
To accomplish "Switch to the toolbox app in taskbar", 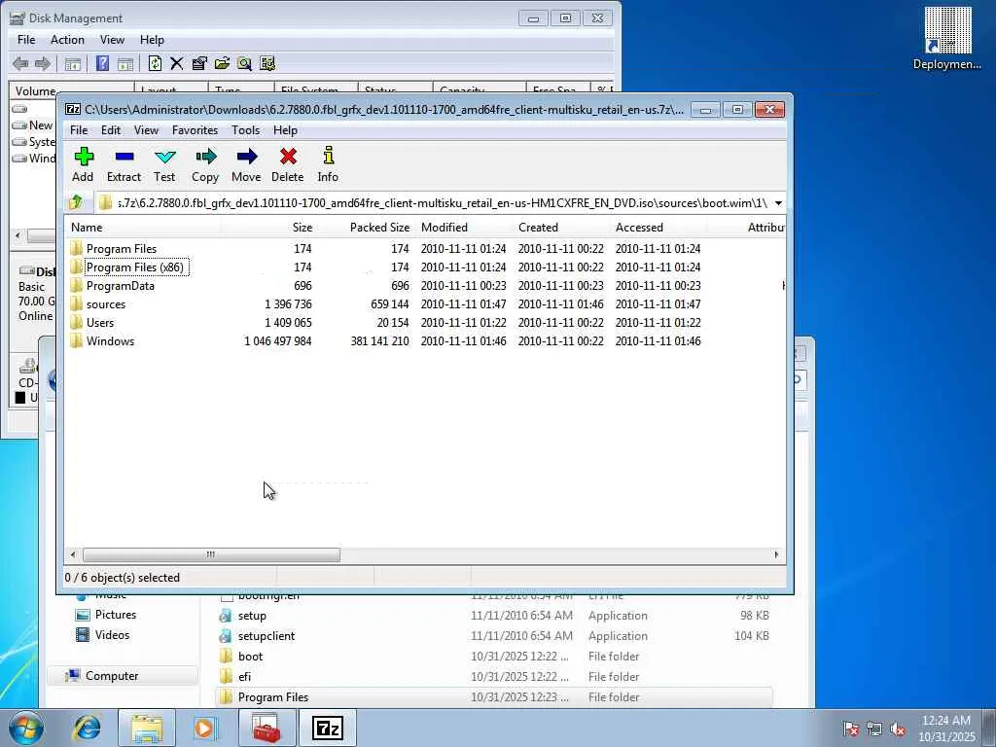I will (267, 728).
